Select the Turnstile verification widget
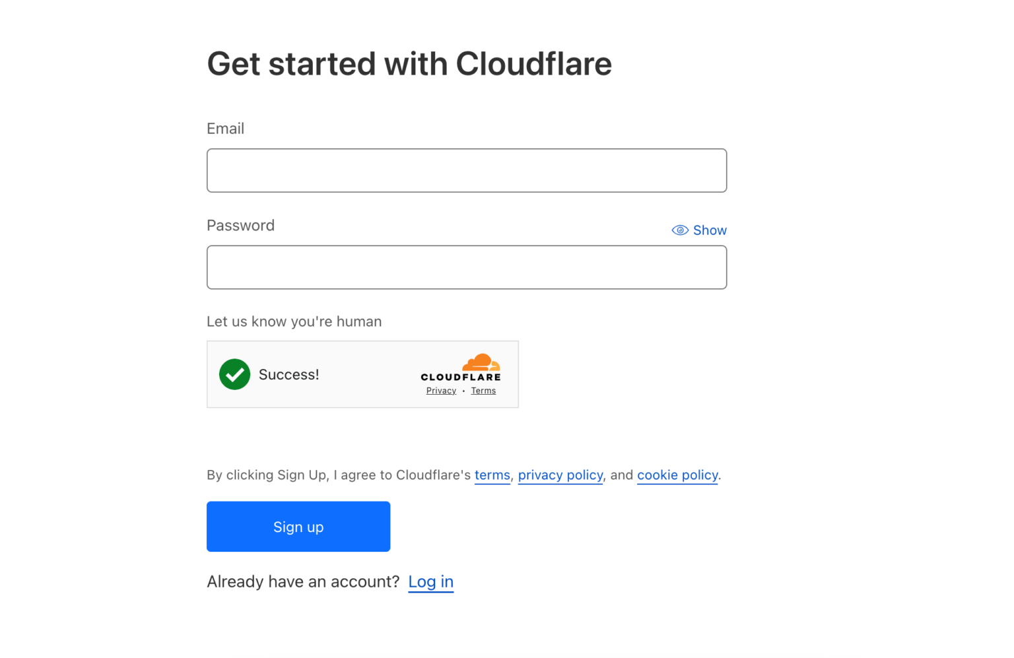The height and width of the screenshot is (658, 1014). point(362,374)
